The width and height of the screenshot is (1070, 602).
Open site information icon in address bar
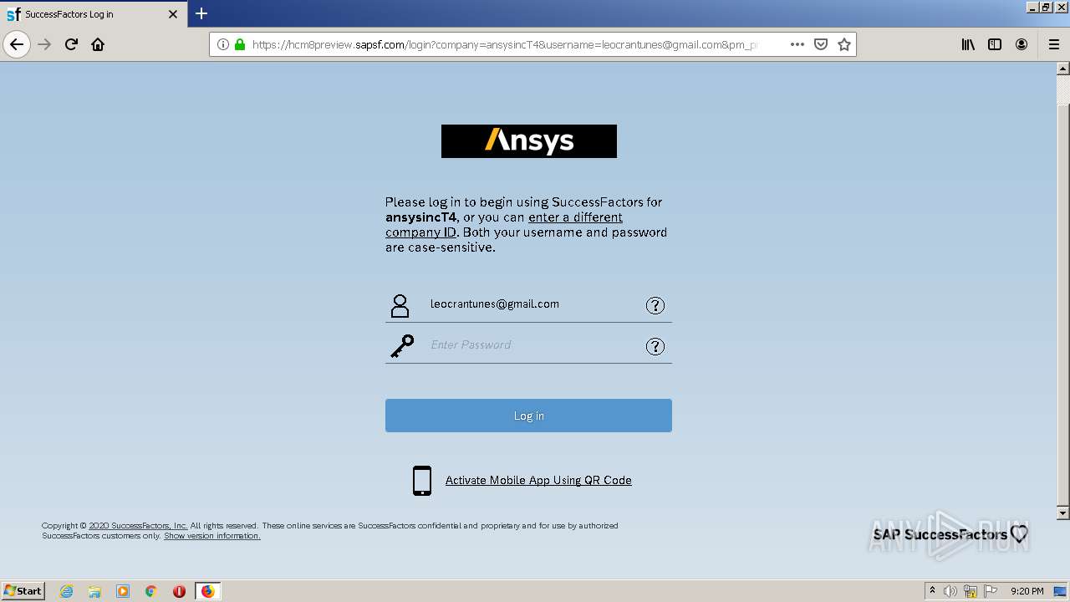click(223, 44)
